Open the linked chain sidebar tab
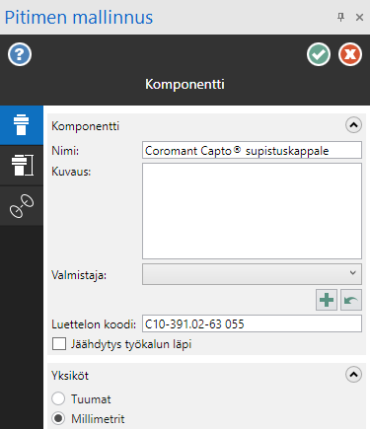The height and width of the screenshot is (429, 370). [22, 206]
